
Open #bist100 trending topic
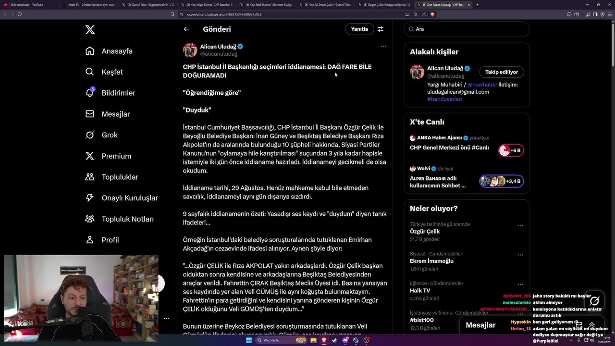[422, 320]
